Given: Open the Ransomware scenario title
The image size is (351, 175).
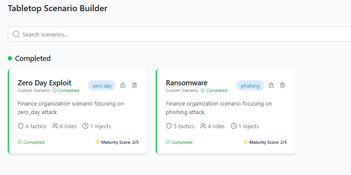Looking at the screenshot, I should pyautogui.click(x=187, y=83).
